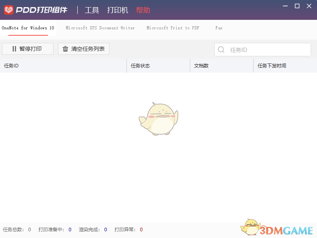Switch to the Microsoft Print to PDF tab
Screen dimensions: 317x238
click(x=173, y=28)
